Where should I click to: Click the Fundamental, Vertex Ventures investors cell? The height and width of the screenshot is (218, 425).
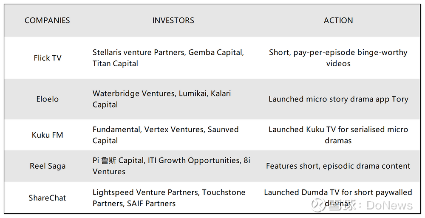pyautogui.click(x=165, y=135)
